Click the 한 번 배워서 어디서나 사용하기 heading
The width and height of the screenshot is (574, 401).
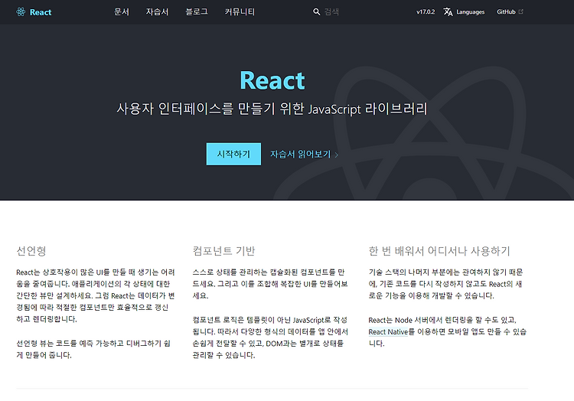439,251
